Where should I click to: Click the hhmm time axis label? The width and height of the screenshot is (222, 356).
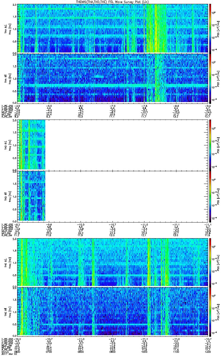click(x=4, y=352)
